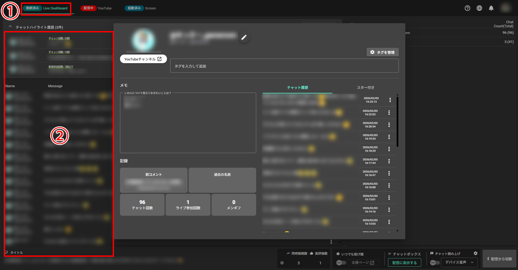Open the デバイス音声 dropdown

[x=459, y=262]
